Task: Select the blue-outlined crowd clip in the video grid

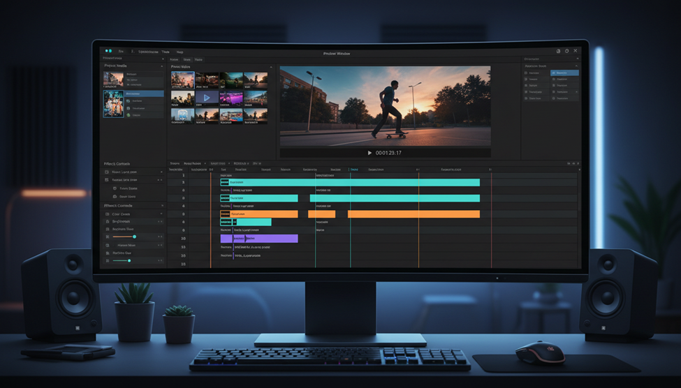Action: pos(182,80)
